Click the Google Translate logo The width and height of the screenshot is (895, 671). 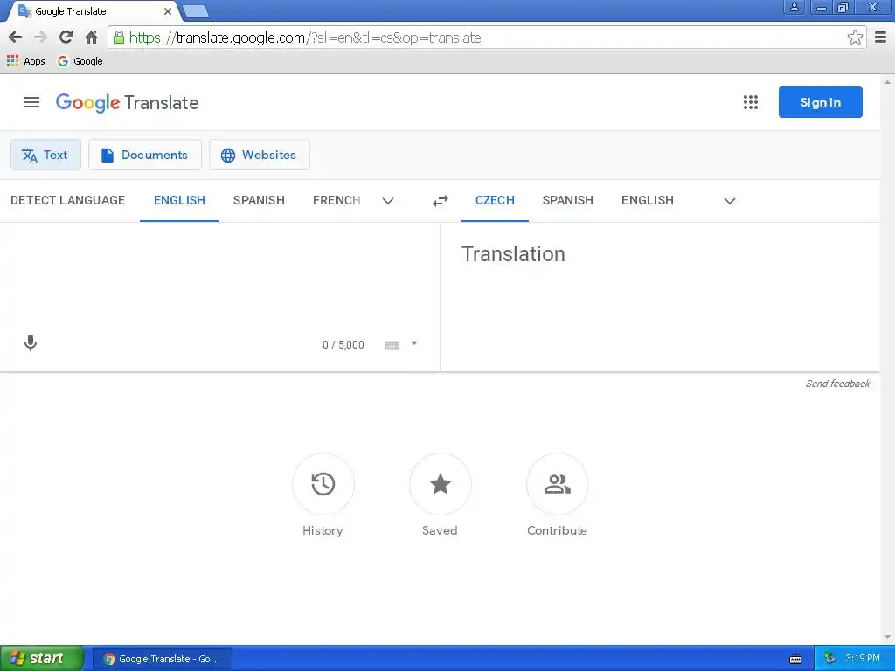pos(128,103)
